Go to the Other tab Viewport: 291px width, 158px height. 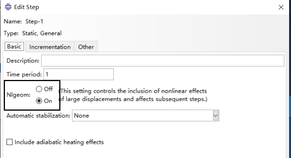pos(86,47)
